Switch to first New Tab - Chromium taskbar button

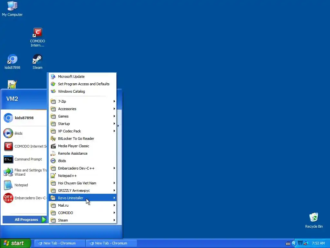[x=60, y=243]
